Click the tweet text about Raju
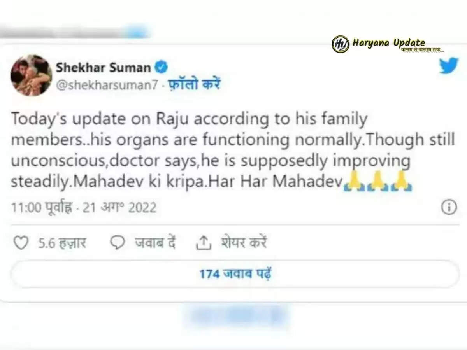The image size is (467, 350). coord(233,150)
